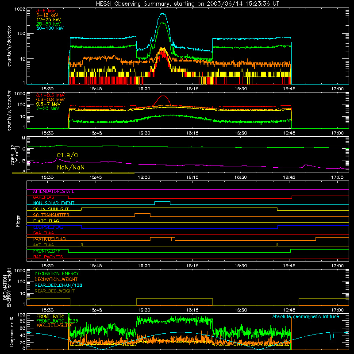
Task: Click 17:00 tick label under GOES panel
Action: tap(337, 177)
